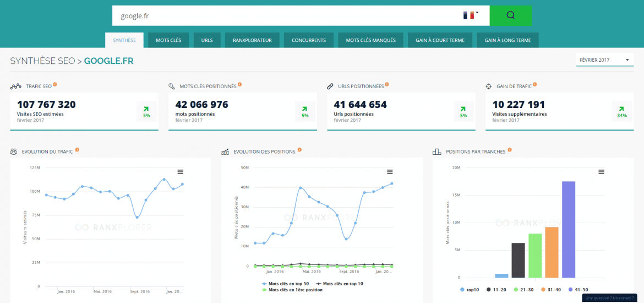Click the Trafic SEO info icon
Viewport: 644px width, 303px height.
[x=55, y=85]
